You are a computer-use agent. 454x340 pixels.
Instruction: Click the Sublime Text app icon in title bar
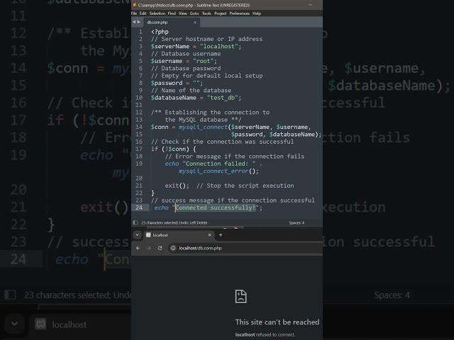click(x=134, y=5)
